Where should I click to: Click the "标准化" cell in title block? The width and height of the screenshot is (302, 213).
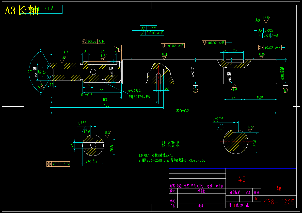click(x=201, y=191)
